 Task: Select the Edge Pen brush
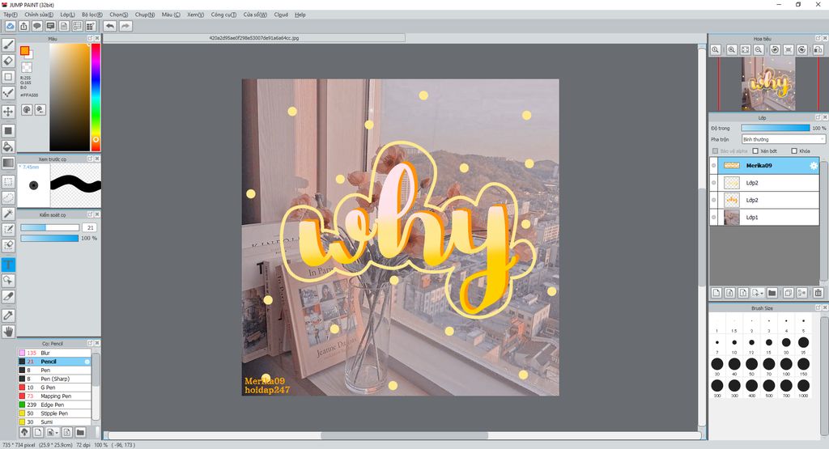pyautogui.click(x=54, y=405)
